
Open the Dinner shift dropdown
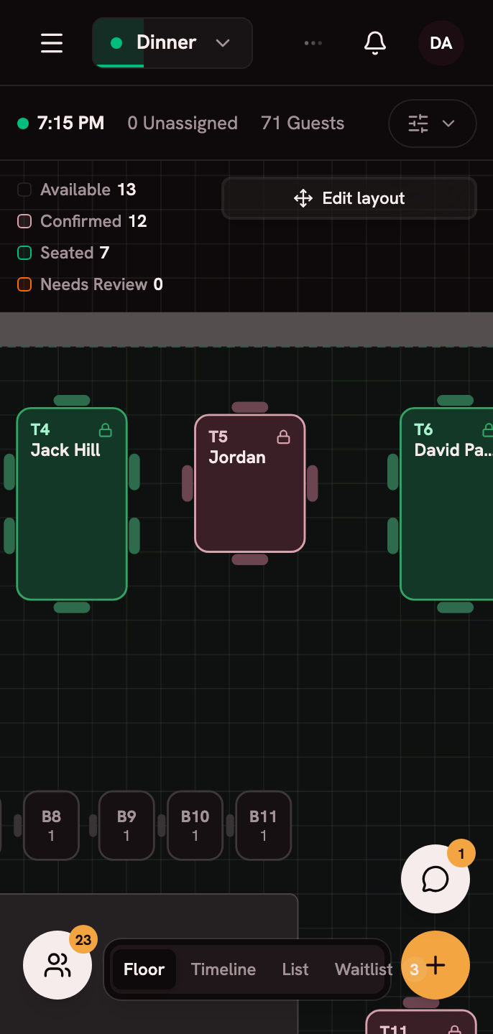point(172,43)
